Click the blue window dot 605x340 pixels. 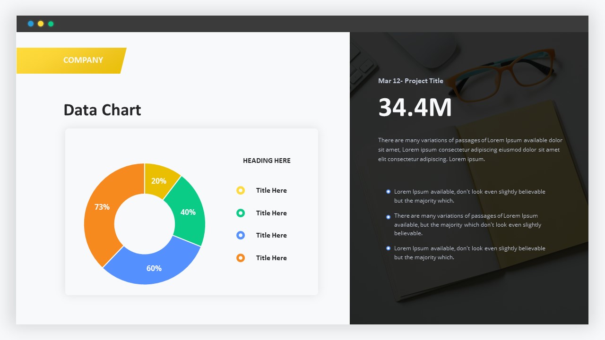tap(31, 24)
